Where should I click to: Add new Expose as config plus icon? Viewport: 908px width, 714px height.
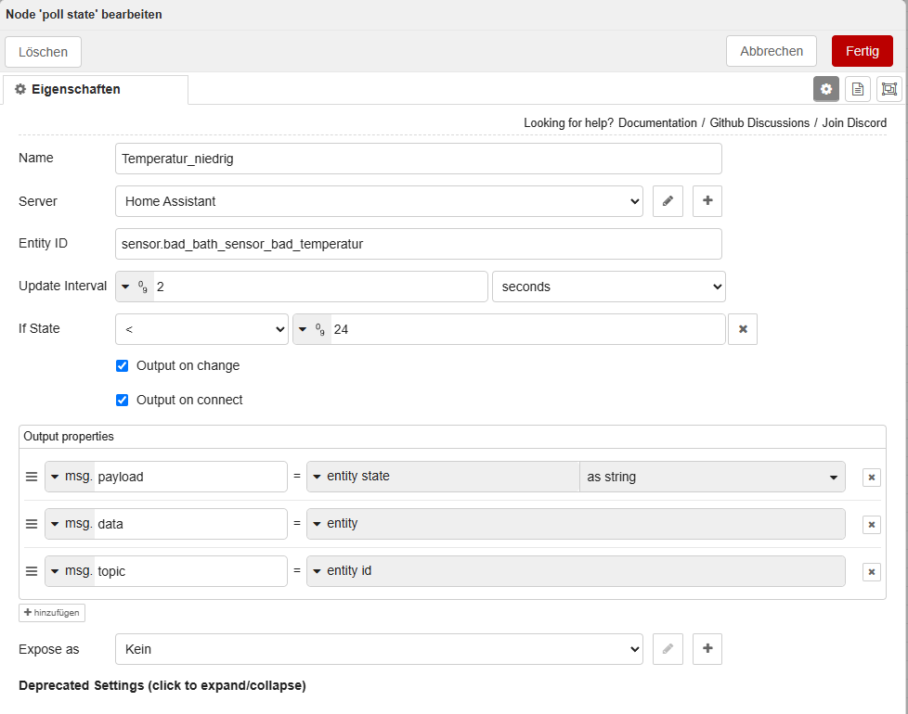707,649
